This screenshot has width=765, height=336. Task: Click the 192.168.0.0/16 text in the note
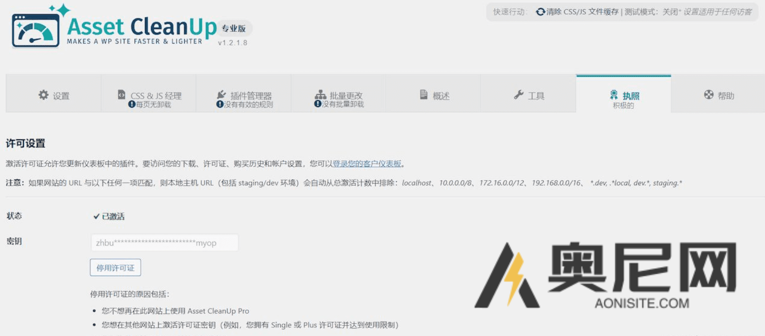(556, 183)
